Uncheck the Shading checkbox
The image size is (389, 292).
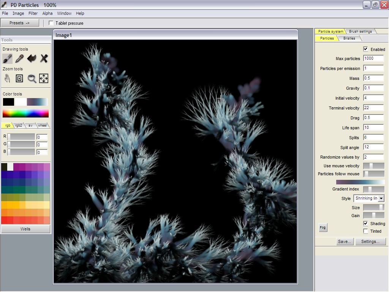365,224
